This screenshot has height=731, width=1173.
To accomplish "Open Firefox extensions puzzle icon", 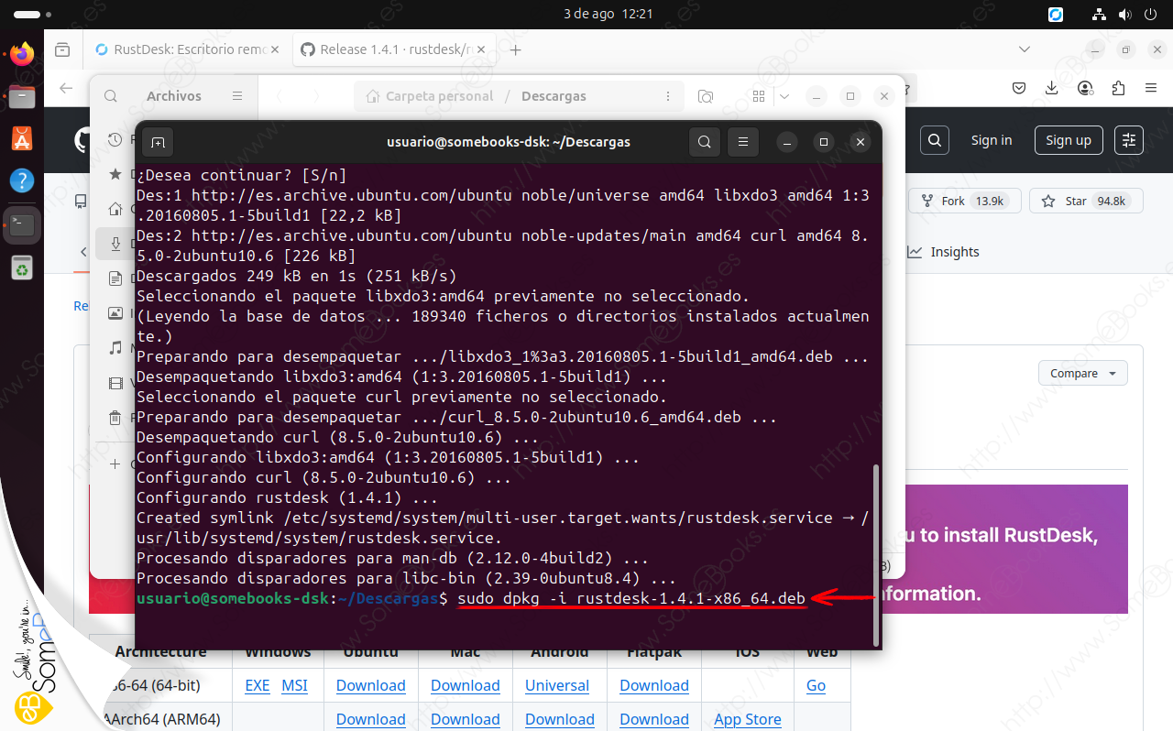I will pyautogui.click(x=1118, y=88).
